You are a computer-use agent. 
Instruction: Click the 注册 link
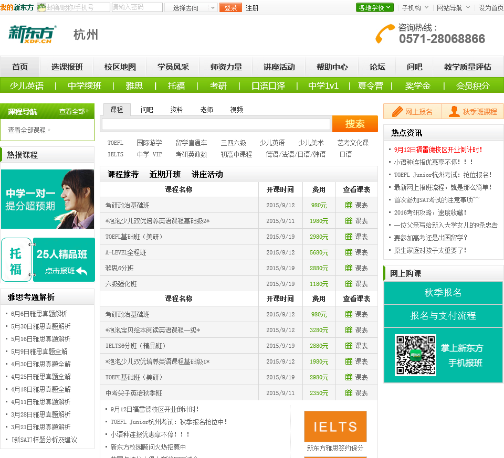(x=252, y=8)
